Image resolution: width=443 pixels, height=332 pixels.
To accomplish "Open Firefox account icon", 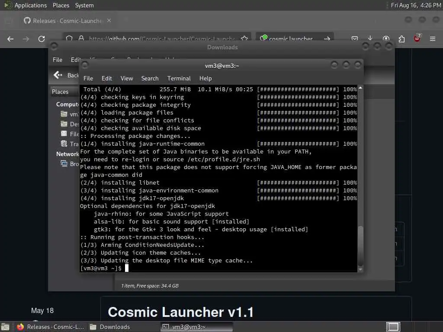I will [x=386, y=38].
